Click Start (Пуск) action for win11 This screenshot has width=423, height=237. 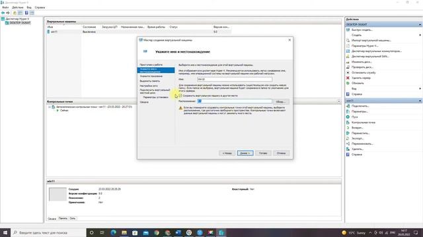coord(354,117)
